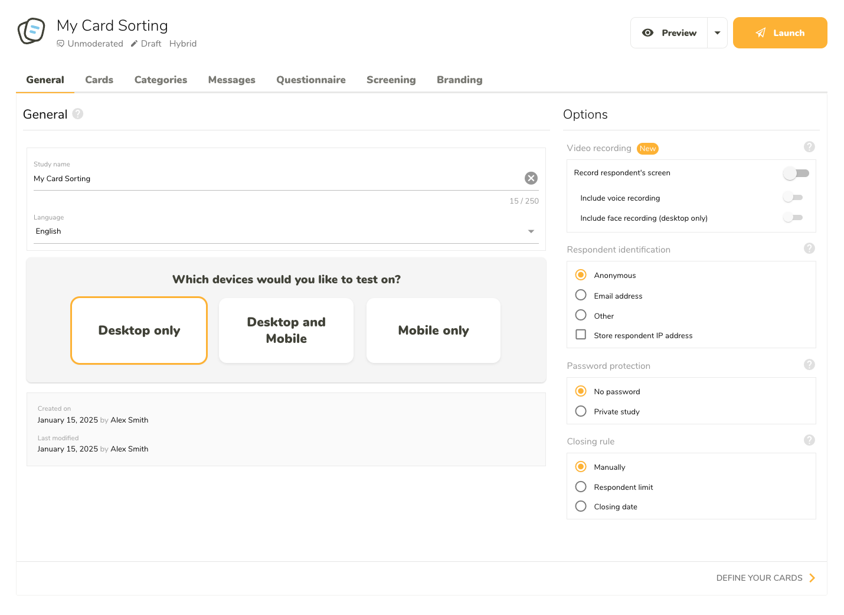
Task: Launch the study with Launch button
Action: [780, 33]
